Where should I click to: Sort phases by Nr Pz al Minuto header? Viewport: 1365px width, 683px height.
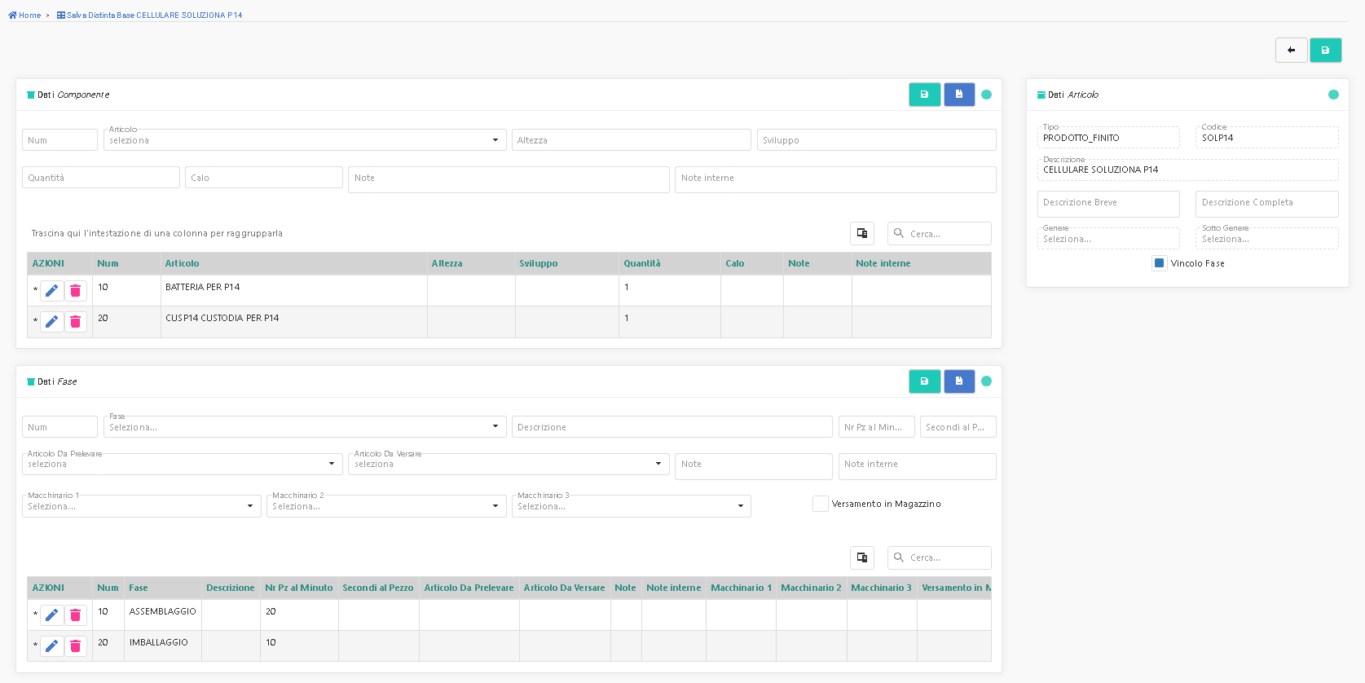click(298, 588)
